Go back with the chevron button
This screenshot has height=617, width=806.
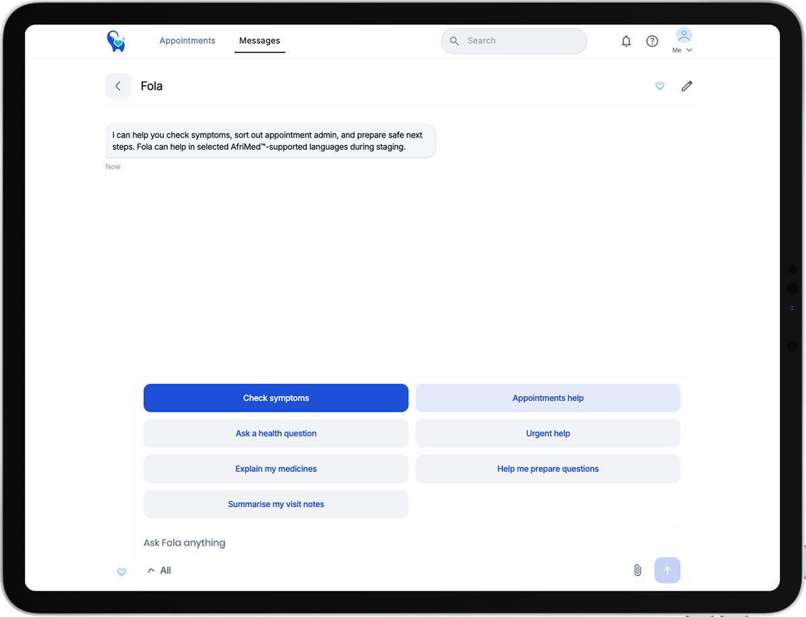[118, 86]
